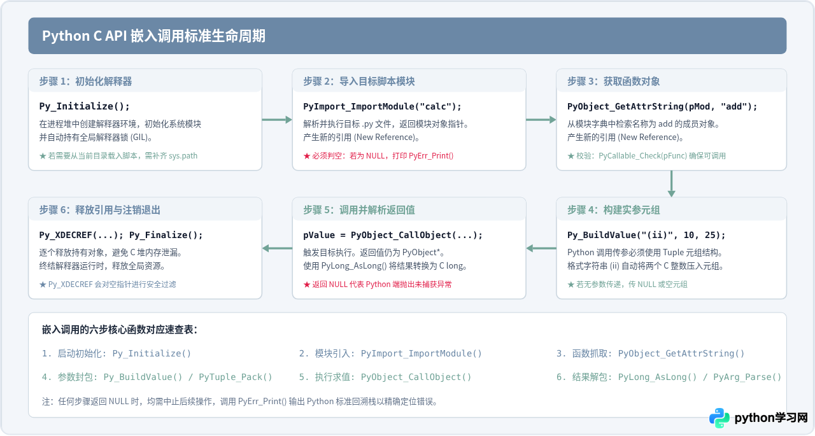This screenshot has width=815, height=436.
Task: Click the entry "3. 函数抓取: PyObject_GetAttrString()"
Action: click(651, 353)
